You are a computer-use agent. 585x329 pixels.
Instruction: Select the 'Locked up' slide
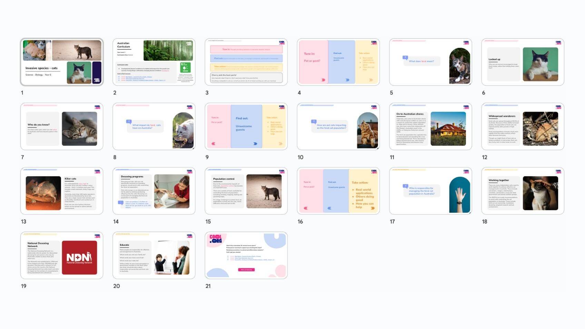[523, 62]
